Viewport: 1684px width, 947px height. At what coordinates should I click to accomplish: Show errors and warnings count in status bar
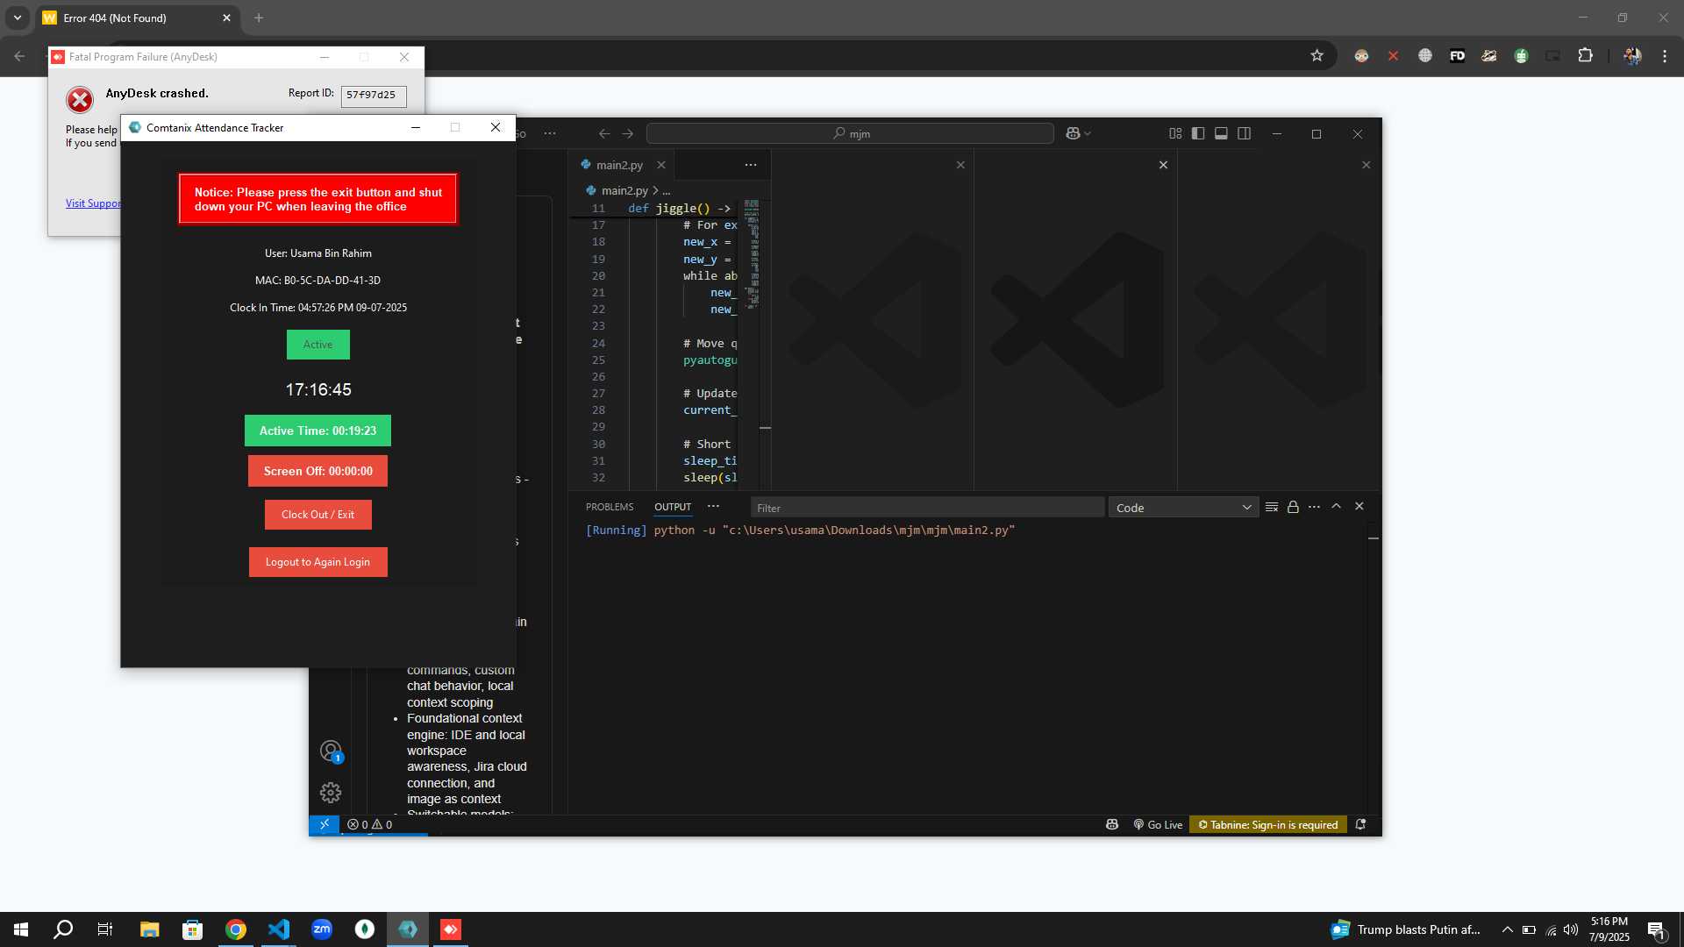pyautogui.click(x=369, y=824)
